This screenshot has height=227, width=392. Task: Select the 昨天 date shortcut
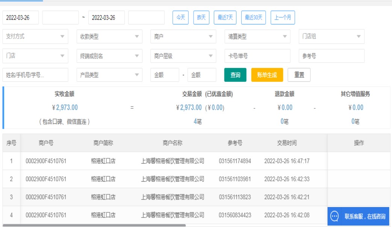[201, 18]
